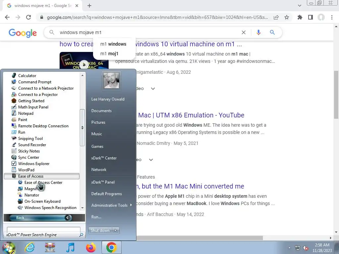Open Firefox from the taskbar
339x254 pixels.
[91, 247]
